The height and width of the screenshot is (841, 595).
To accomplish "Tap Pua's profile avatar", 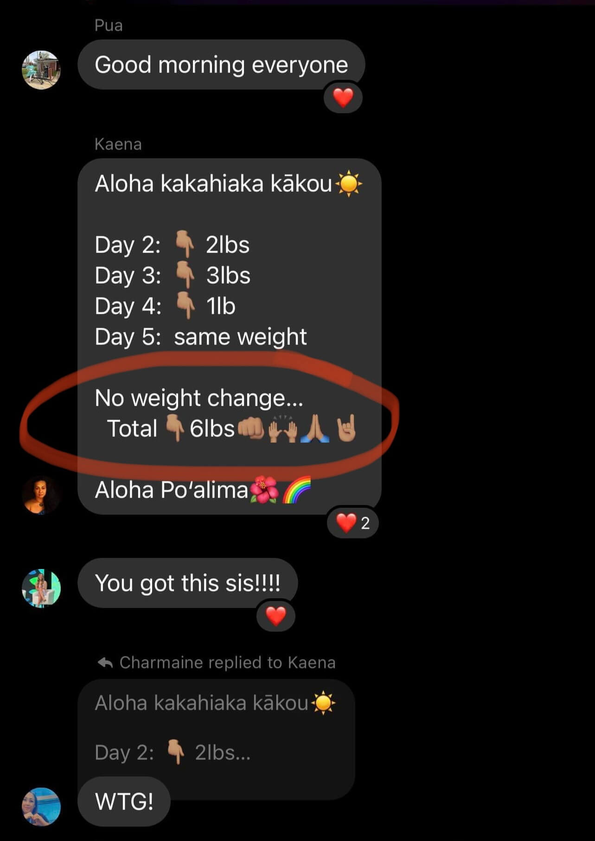I will pos(41,70).
